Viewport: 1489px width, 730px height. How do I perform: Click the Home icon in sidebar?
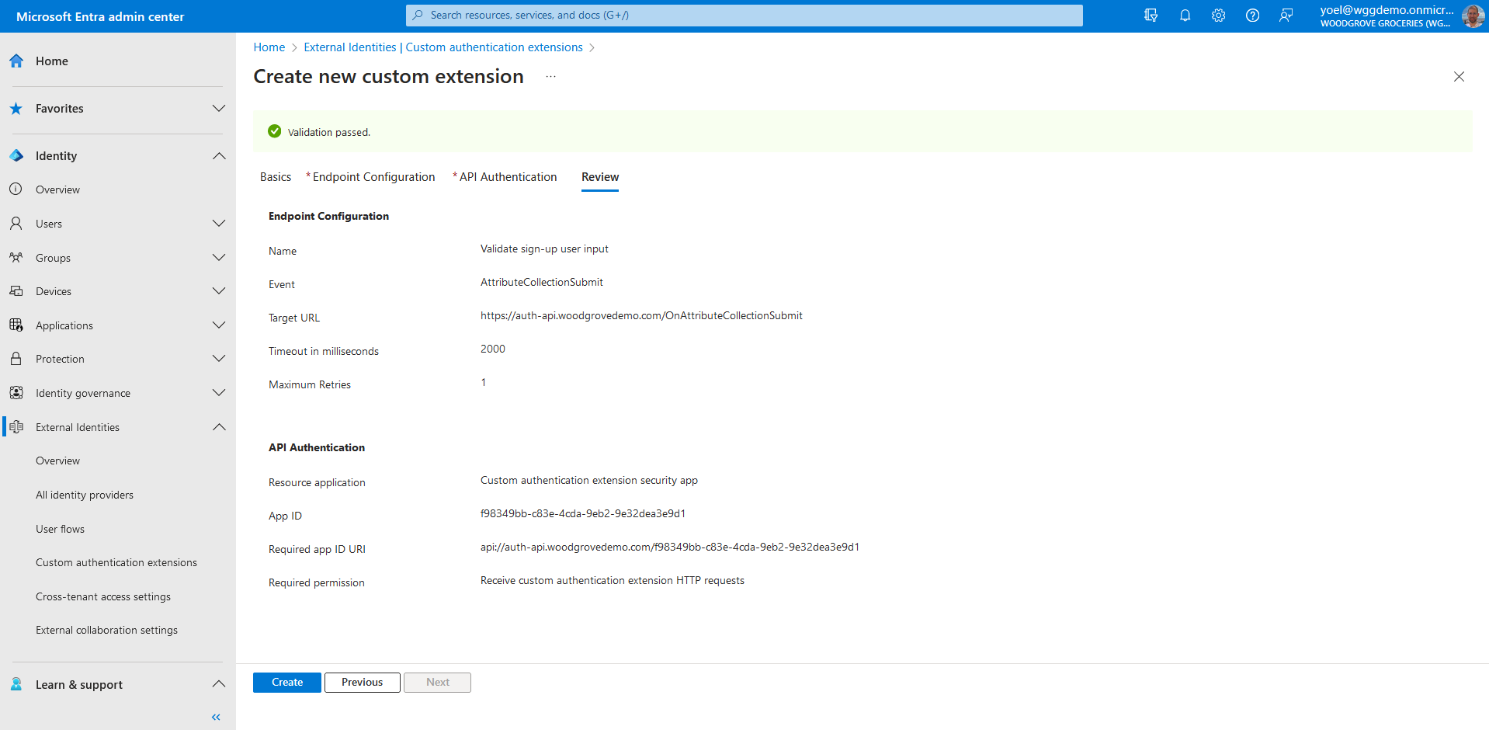pyautogui.click(x=16, y=61)
